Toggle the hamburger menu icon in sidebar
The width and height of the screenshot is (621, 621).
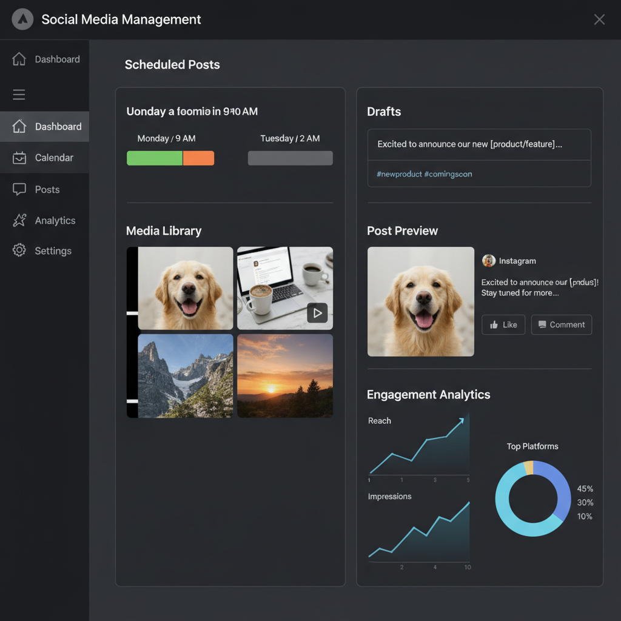pyautogui.click(x=19, y=95)
